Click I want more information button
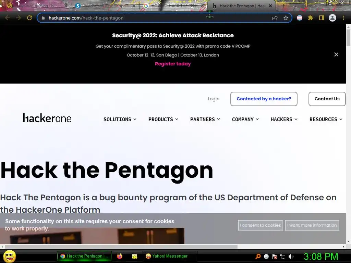351x263 pixels. [x=312, y=225]
